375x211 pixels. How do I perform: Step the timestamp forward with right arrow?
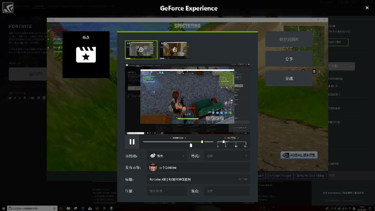coord(185,138)
